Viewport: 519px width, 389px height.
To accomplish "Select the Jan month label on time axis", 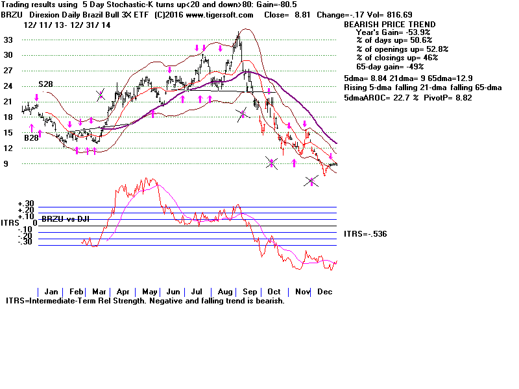I will tap(53, 292).
